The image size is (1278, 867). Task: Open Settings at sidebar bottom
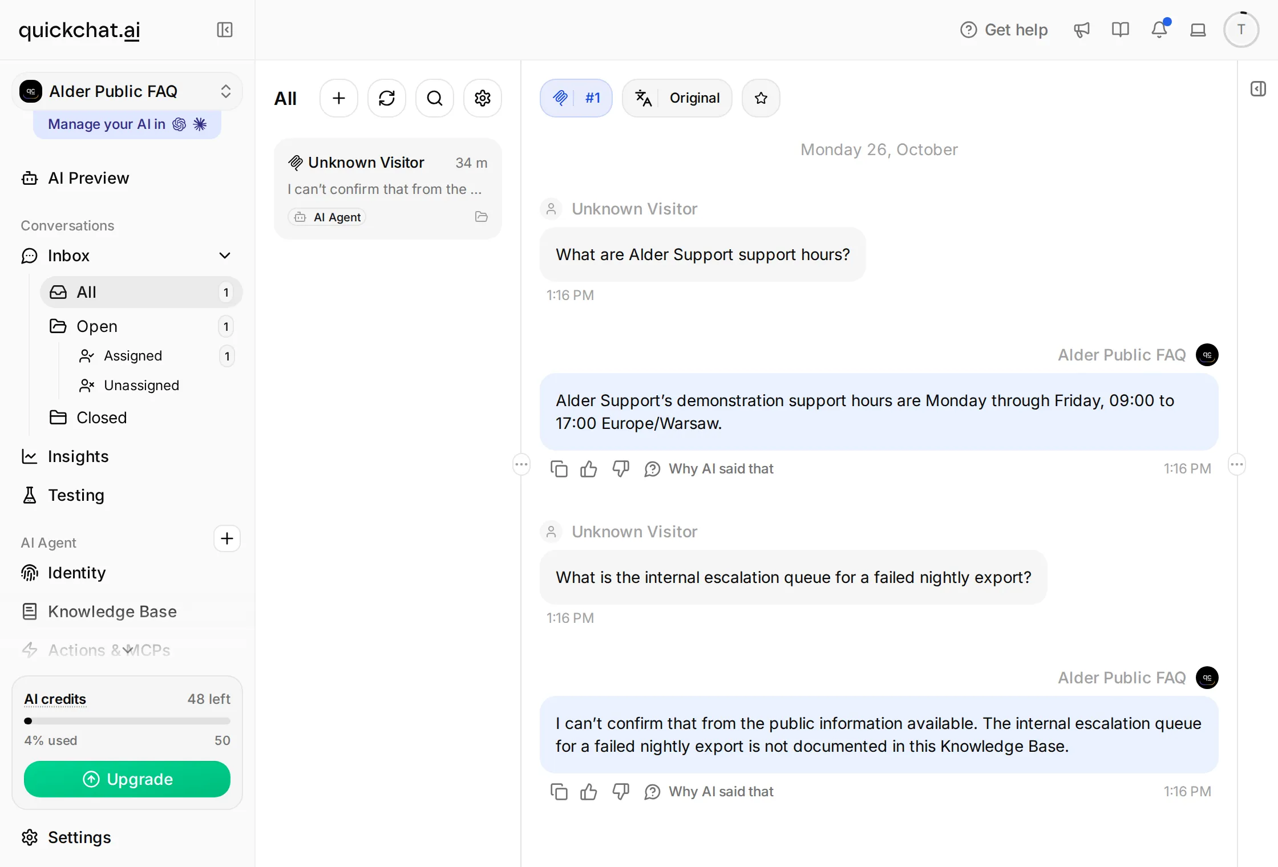pyautogui.click(x=127, y=837)
